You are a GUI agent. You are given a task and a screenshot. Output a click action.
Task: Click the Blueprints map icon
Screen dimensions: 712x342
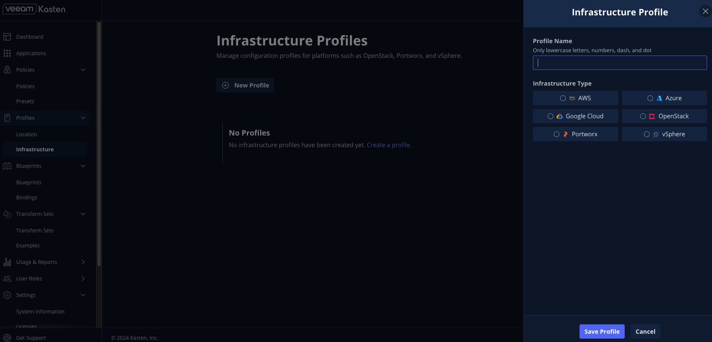coord(7,166)
